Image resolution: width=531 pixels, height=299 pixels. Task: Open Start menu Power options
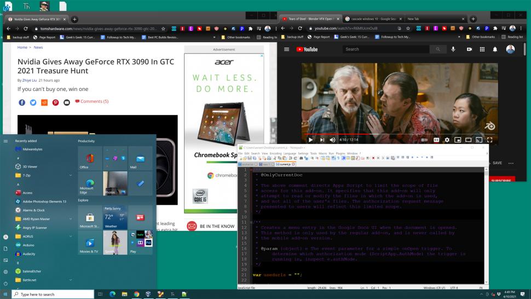5,284
